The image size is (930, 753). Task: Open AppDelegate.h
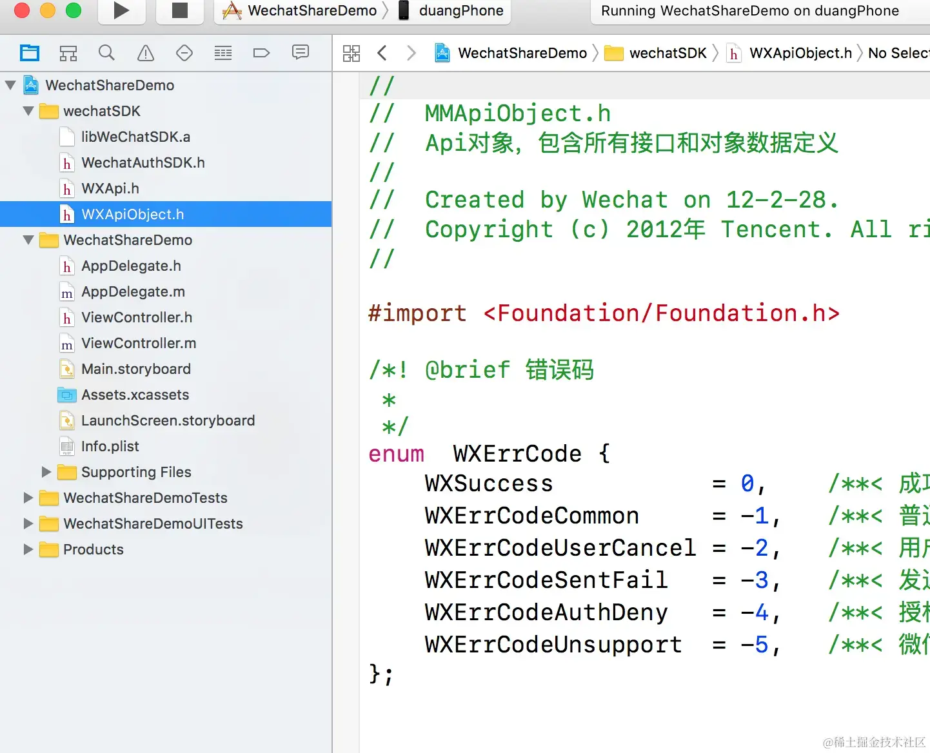tap(166, 266)
